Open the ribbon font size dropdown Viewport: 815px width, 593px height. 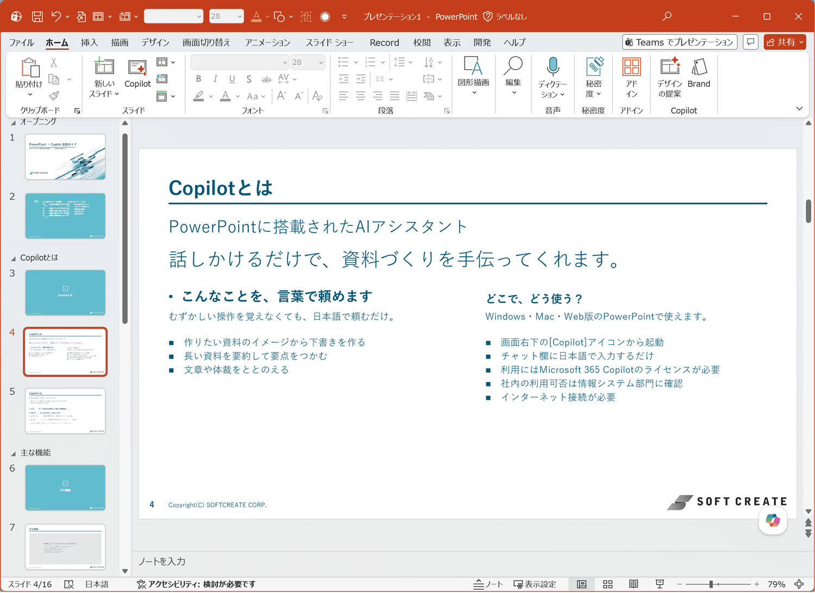(x=321, y=62)
